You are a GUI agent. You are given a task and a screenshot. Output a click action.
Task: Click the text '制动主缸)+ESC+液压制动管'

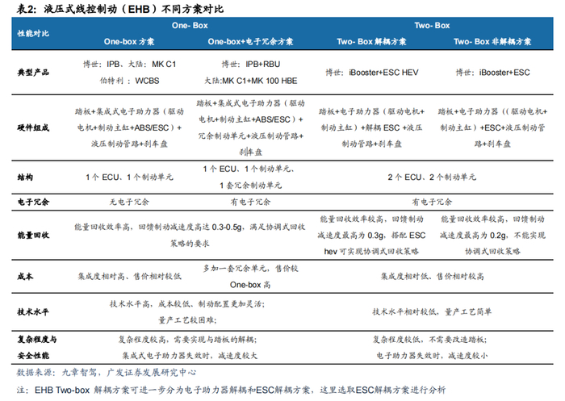(x=492, y=127)
